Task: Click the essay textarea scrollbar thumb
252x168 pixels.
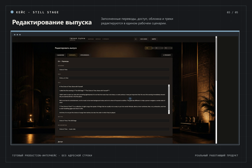Action: [169, 99]
